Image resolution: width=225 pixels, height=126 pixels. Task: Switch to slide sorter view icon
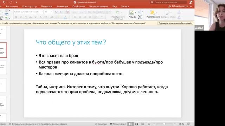137,124
